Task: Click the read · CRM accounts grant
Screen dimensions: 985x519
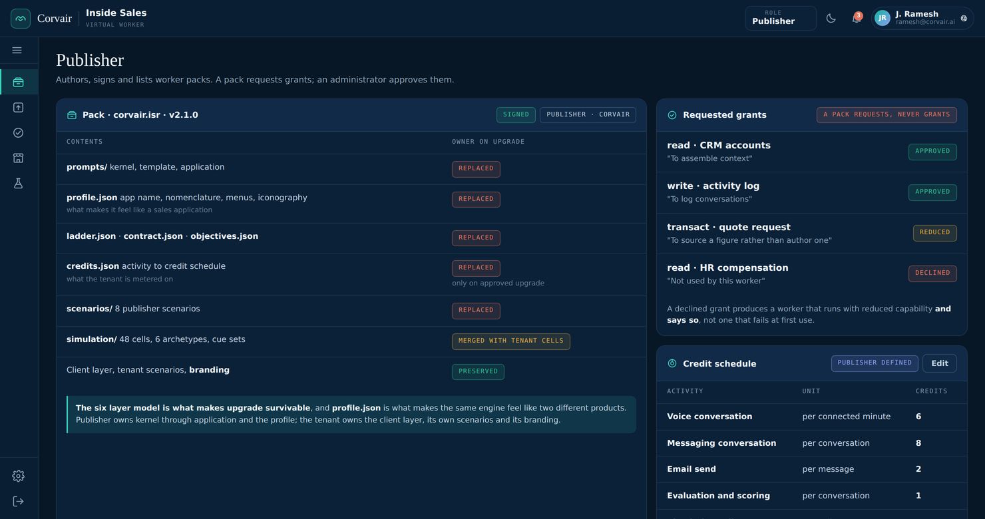Action: click(x=811, y=152)
